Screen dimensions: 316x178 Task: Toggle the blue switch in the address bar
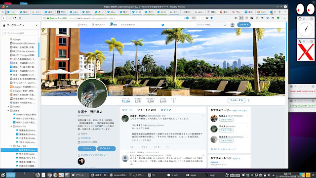[x=187, y=18]
